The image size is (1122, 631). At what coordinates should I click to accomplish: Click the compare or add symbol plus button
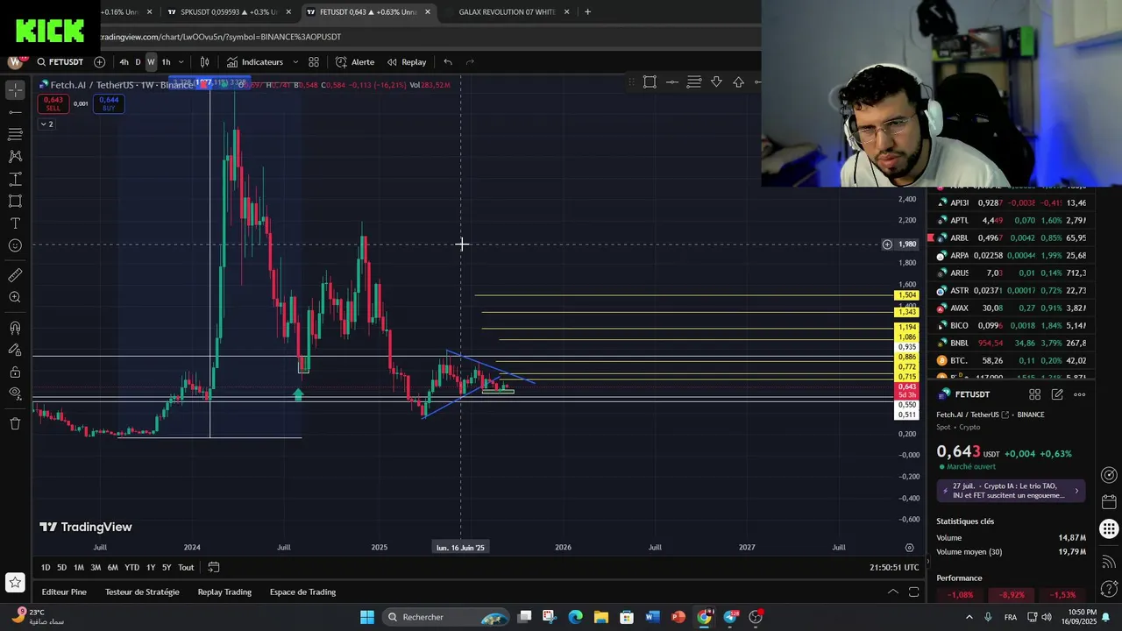click(99, 62)
